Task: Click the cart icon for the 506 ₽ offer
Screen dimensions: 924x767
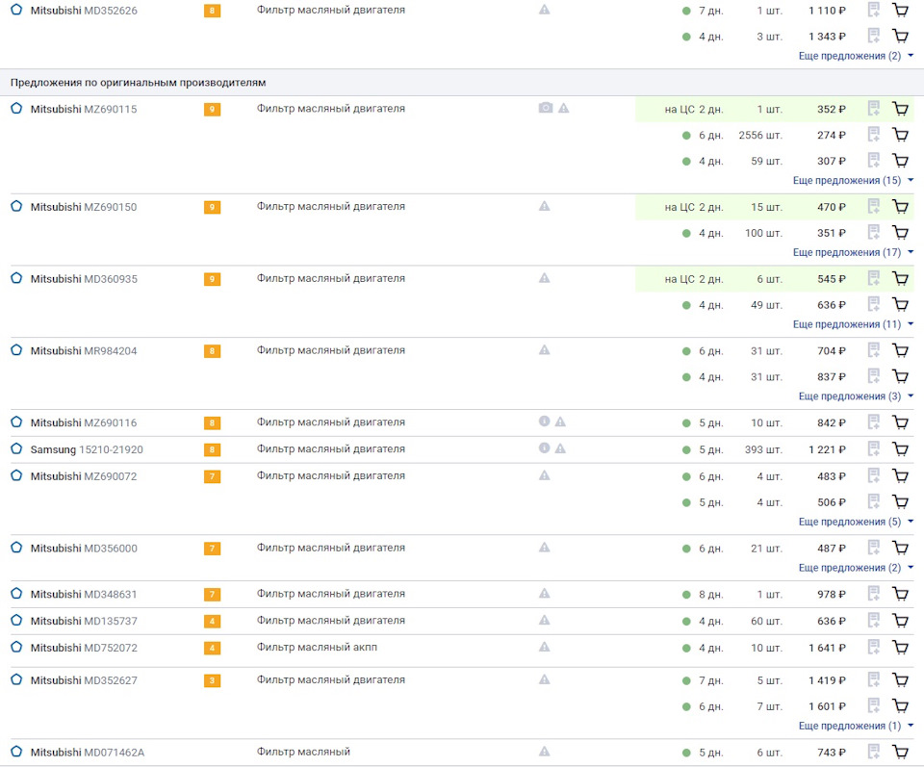Action: [900, 502]
